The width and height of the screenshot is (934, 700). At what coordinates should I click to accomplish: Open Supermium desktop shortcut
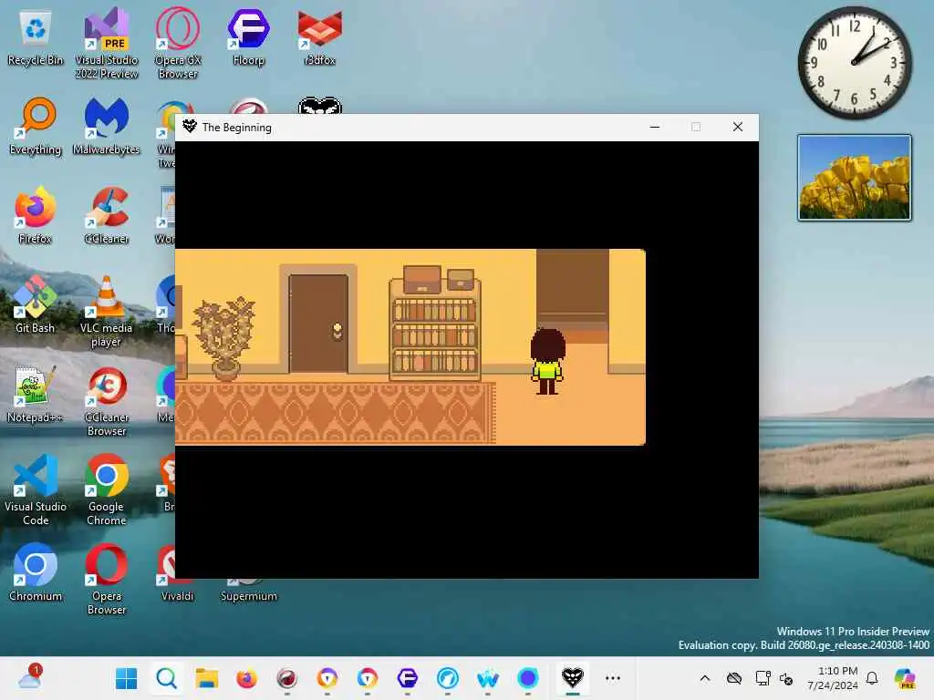[x=248, y=596]
